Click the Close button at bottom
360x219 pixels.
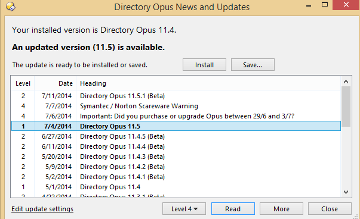coord(330,209)
